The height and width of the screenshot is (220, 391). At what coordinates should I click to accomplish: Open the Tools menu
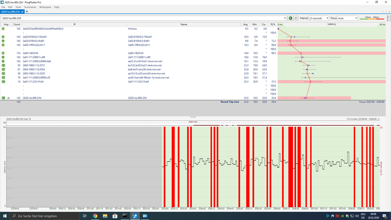18,7
